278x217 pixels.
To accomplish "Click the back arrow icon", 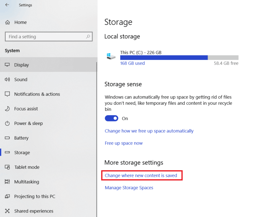I will coord(7,5).
